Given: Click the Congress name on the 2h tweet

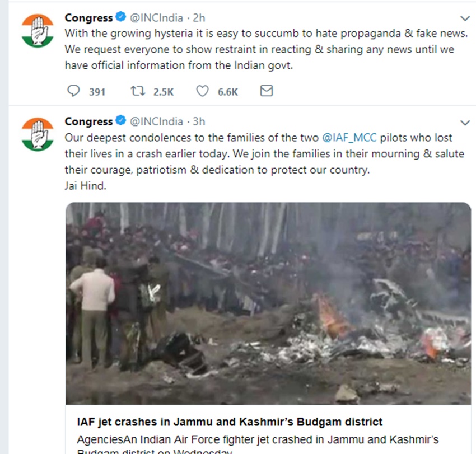Looking at the screenshot, I should (x=88, y=18).
